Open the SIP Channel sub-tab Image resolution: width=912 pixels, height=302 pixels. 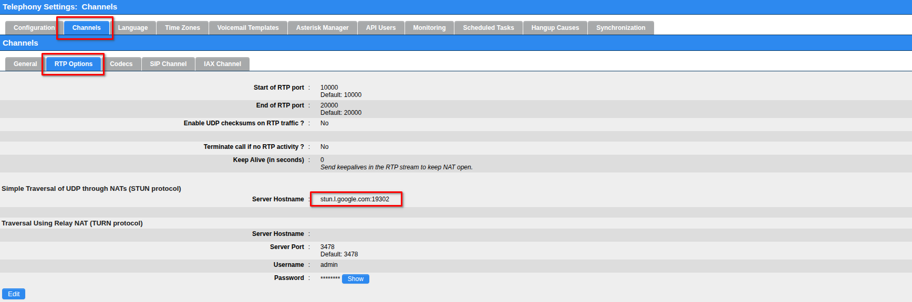[168, 64]
